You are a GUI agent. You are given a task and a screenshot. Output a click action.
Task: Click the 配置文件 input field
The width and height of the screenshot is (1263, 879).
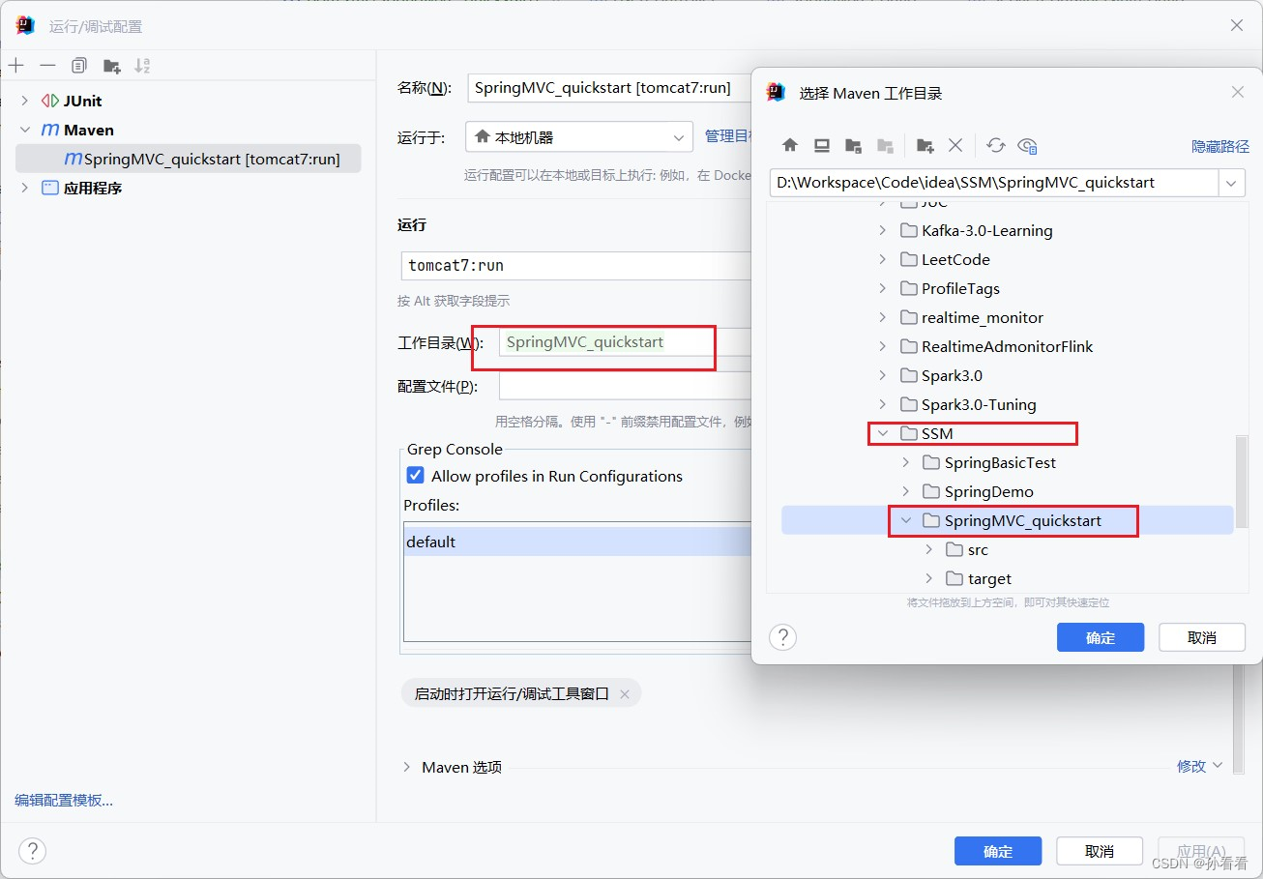(x=625, y=386)
